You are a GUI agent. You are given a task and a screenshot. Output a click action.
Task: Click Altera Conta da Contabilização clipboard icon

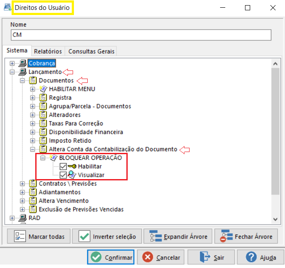pos(43,149)
